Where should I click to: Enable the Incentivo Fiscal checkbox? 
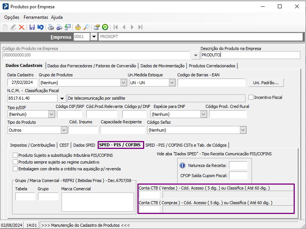pyautogui.click(x=251, y=97)
